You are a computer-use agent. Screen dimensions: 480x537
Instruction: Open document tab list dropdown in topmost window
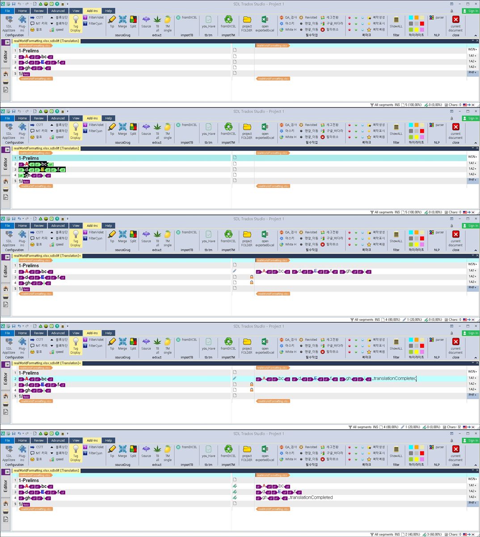pos(473,41)
